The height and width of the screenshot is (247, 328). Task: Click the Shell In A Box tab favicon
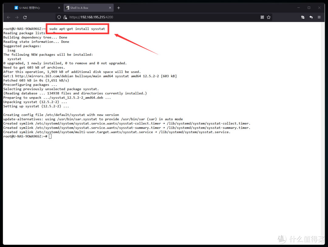point(67,8)
